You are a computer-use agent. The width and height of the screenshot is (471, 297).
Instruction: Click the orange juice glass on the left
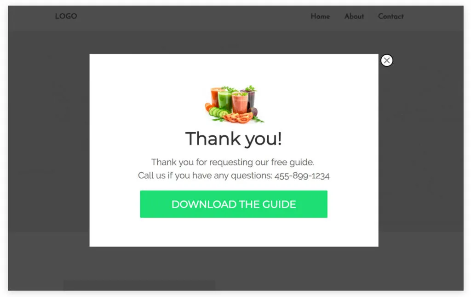tap(214, 97)
